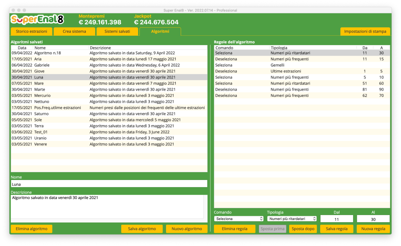Image resolution: width=401 pixels, height=246 pixels.
Task: Create a Nuovo algoritmo
Action: pyautogui.click(x=187, y=229)
